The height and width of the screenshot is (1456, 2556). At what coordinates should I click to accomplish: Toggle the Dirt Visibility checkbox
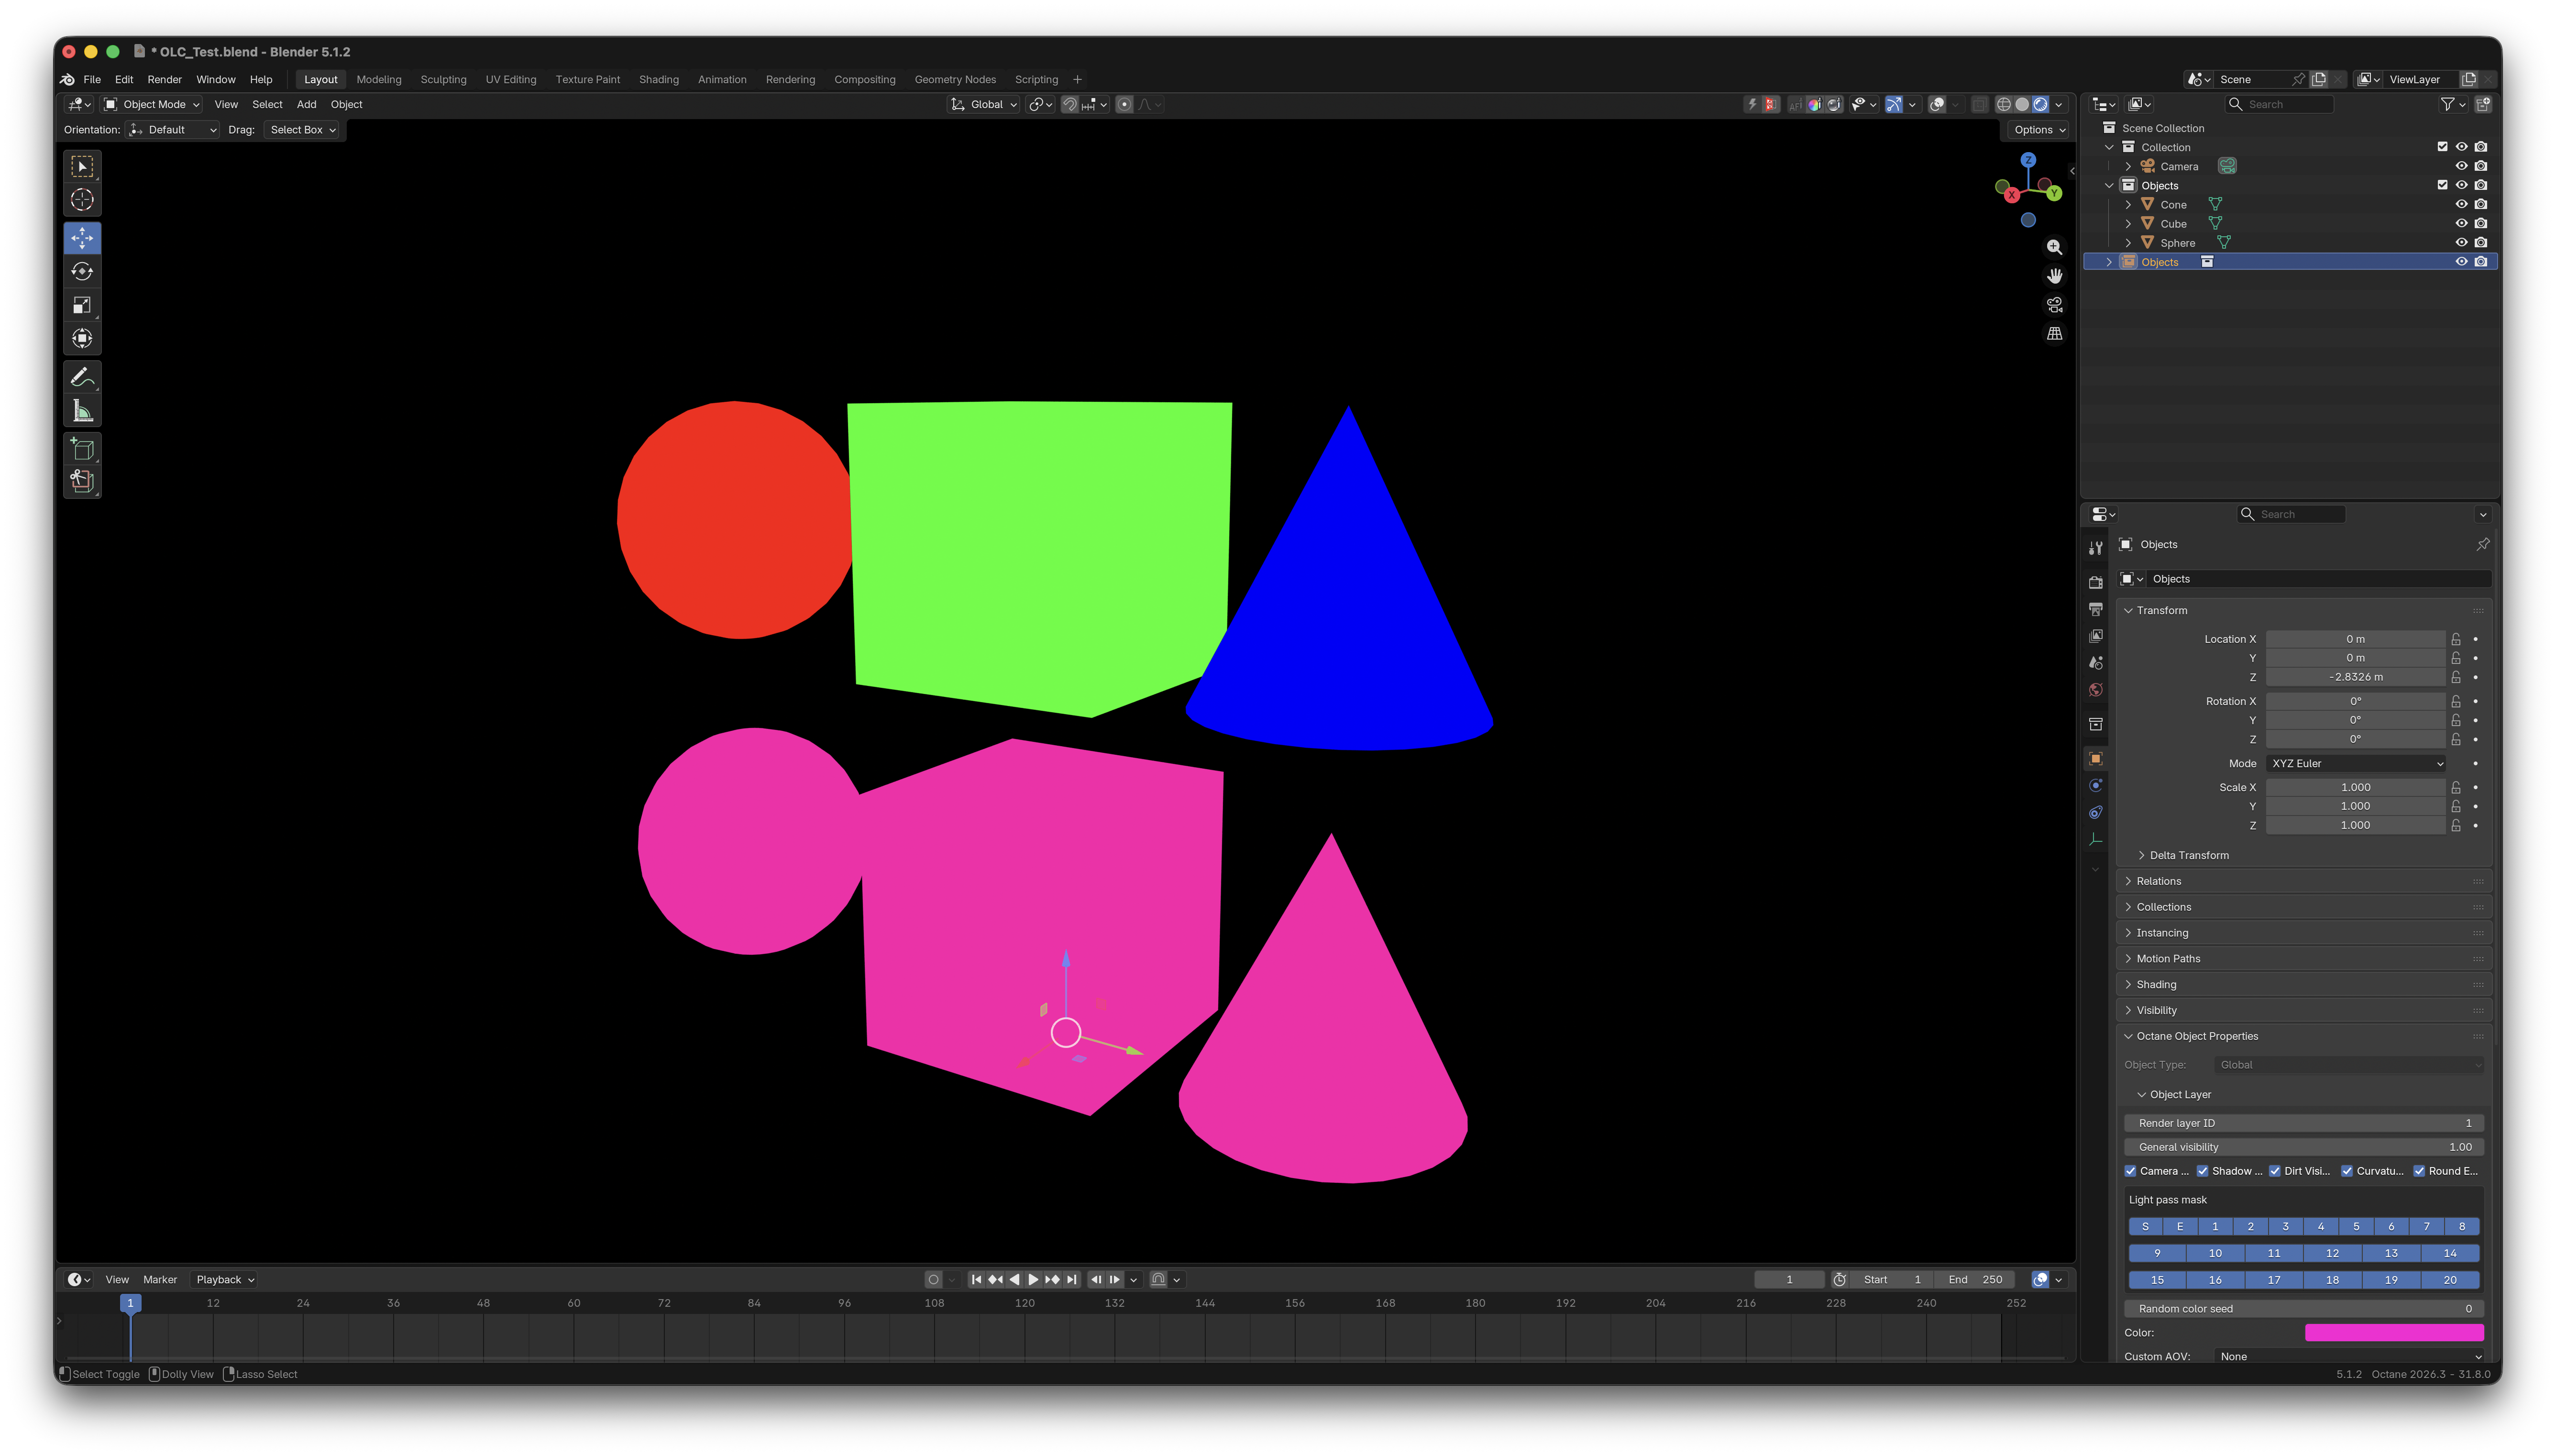tap(2274, 1171)
